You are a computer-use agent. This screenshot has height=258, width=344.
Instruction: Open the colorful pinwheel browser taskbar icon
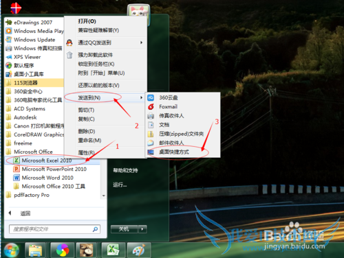tap(63, 250)
